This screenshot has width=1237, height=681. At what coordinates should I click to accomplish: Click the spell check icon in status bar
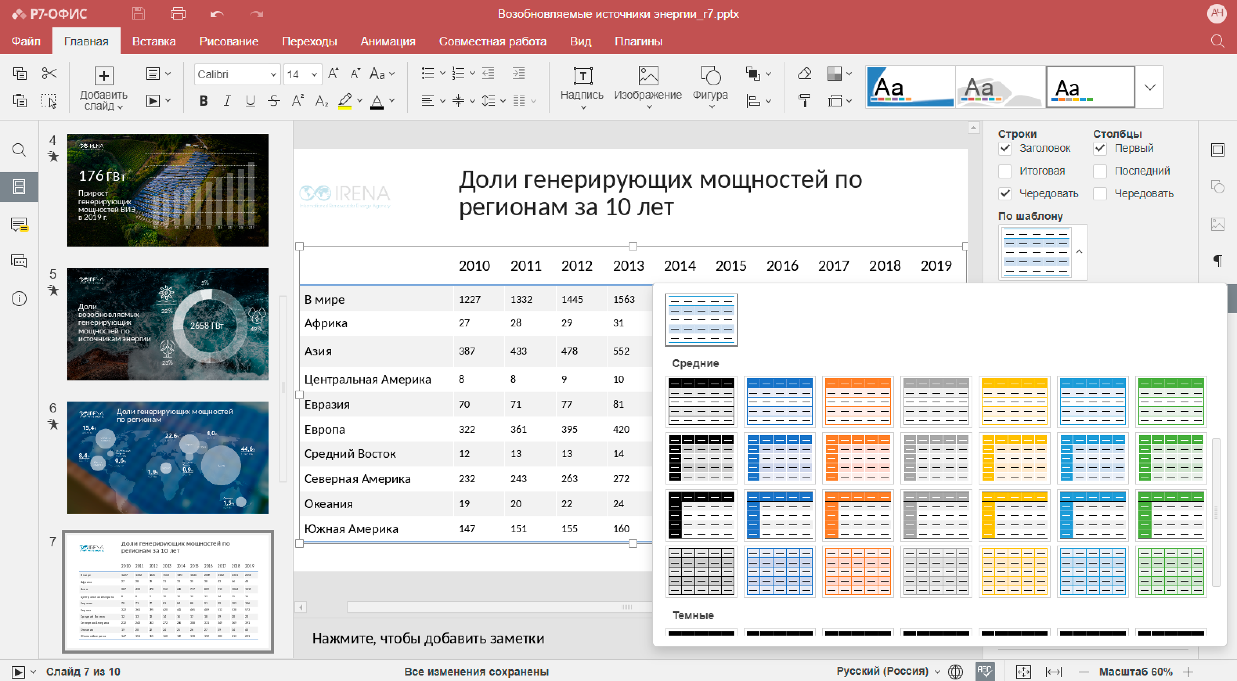(x=985, y=671)
